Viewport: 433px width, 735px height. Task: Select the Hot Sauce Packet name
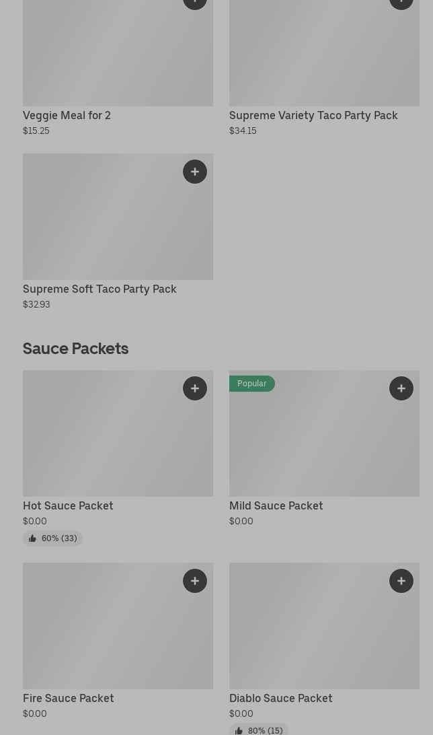point(68,505)
